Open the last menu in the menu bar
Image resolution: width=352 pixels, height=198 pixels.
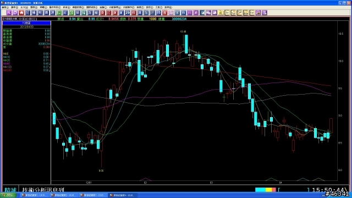tap(168, 7)
